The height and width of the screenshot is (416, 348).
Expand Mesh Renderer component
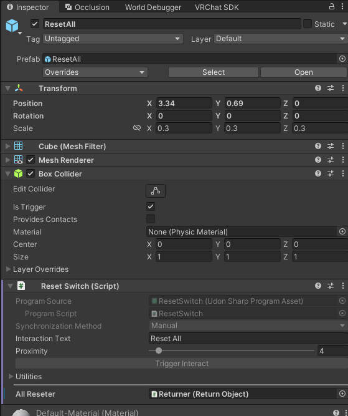(7, 160)
